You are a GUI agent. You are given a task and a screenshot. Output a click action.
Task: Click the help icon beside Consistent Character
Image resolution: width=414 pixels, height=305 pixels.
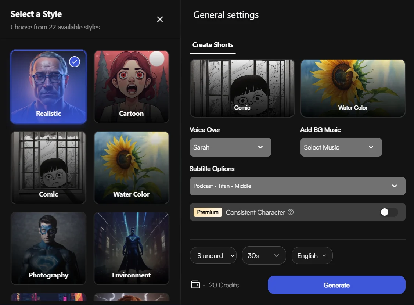click(x=291, y=212)
